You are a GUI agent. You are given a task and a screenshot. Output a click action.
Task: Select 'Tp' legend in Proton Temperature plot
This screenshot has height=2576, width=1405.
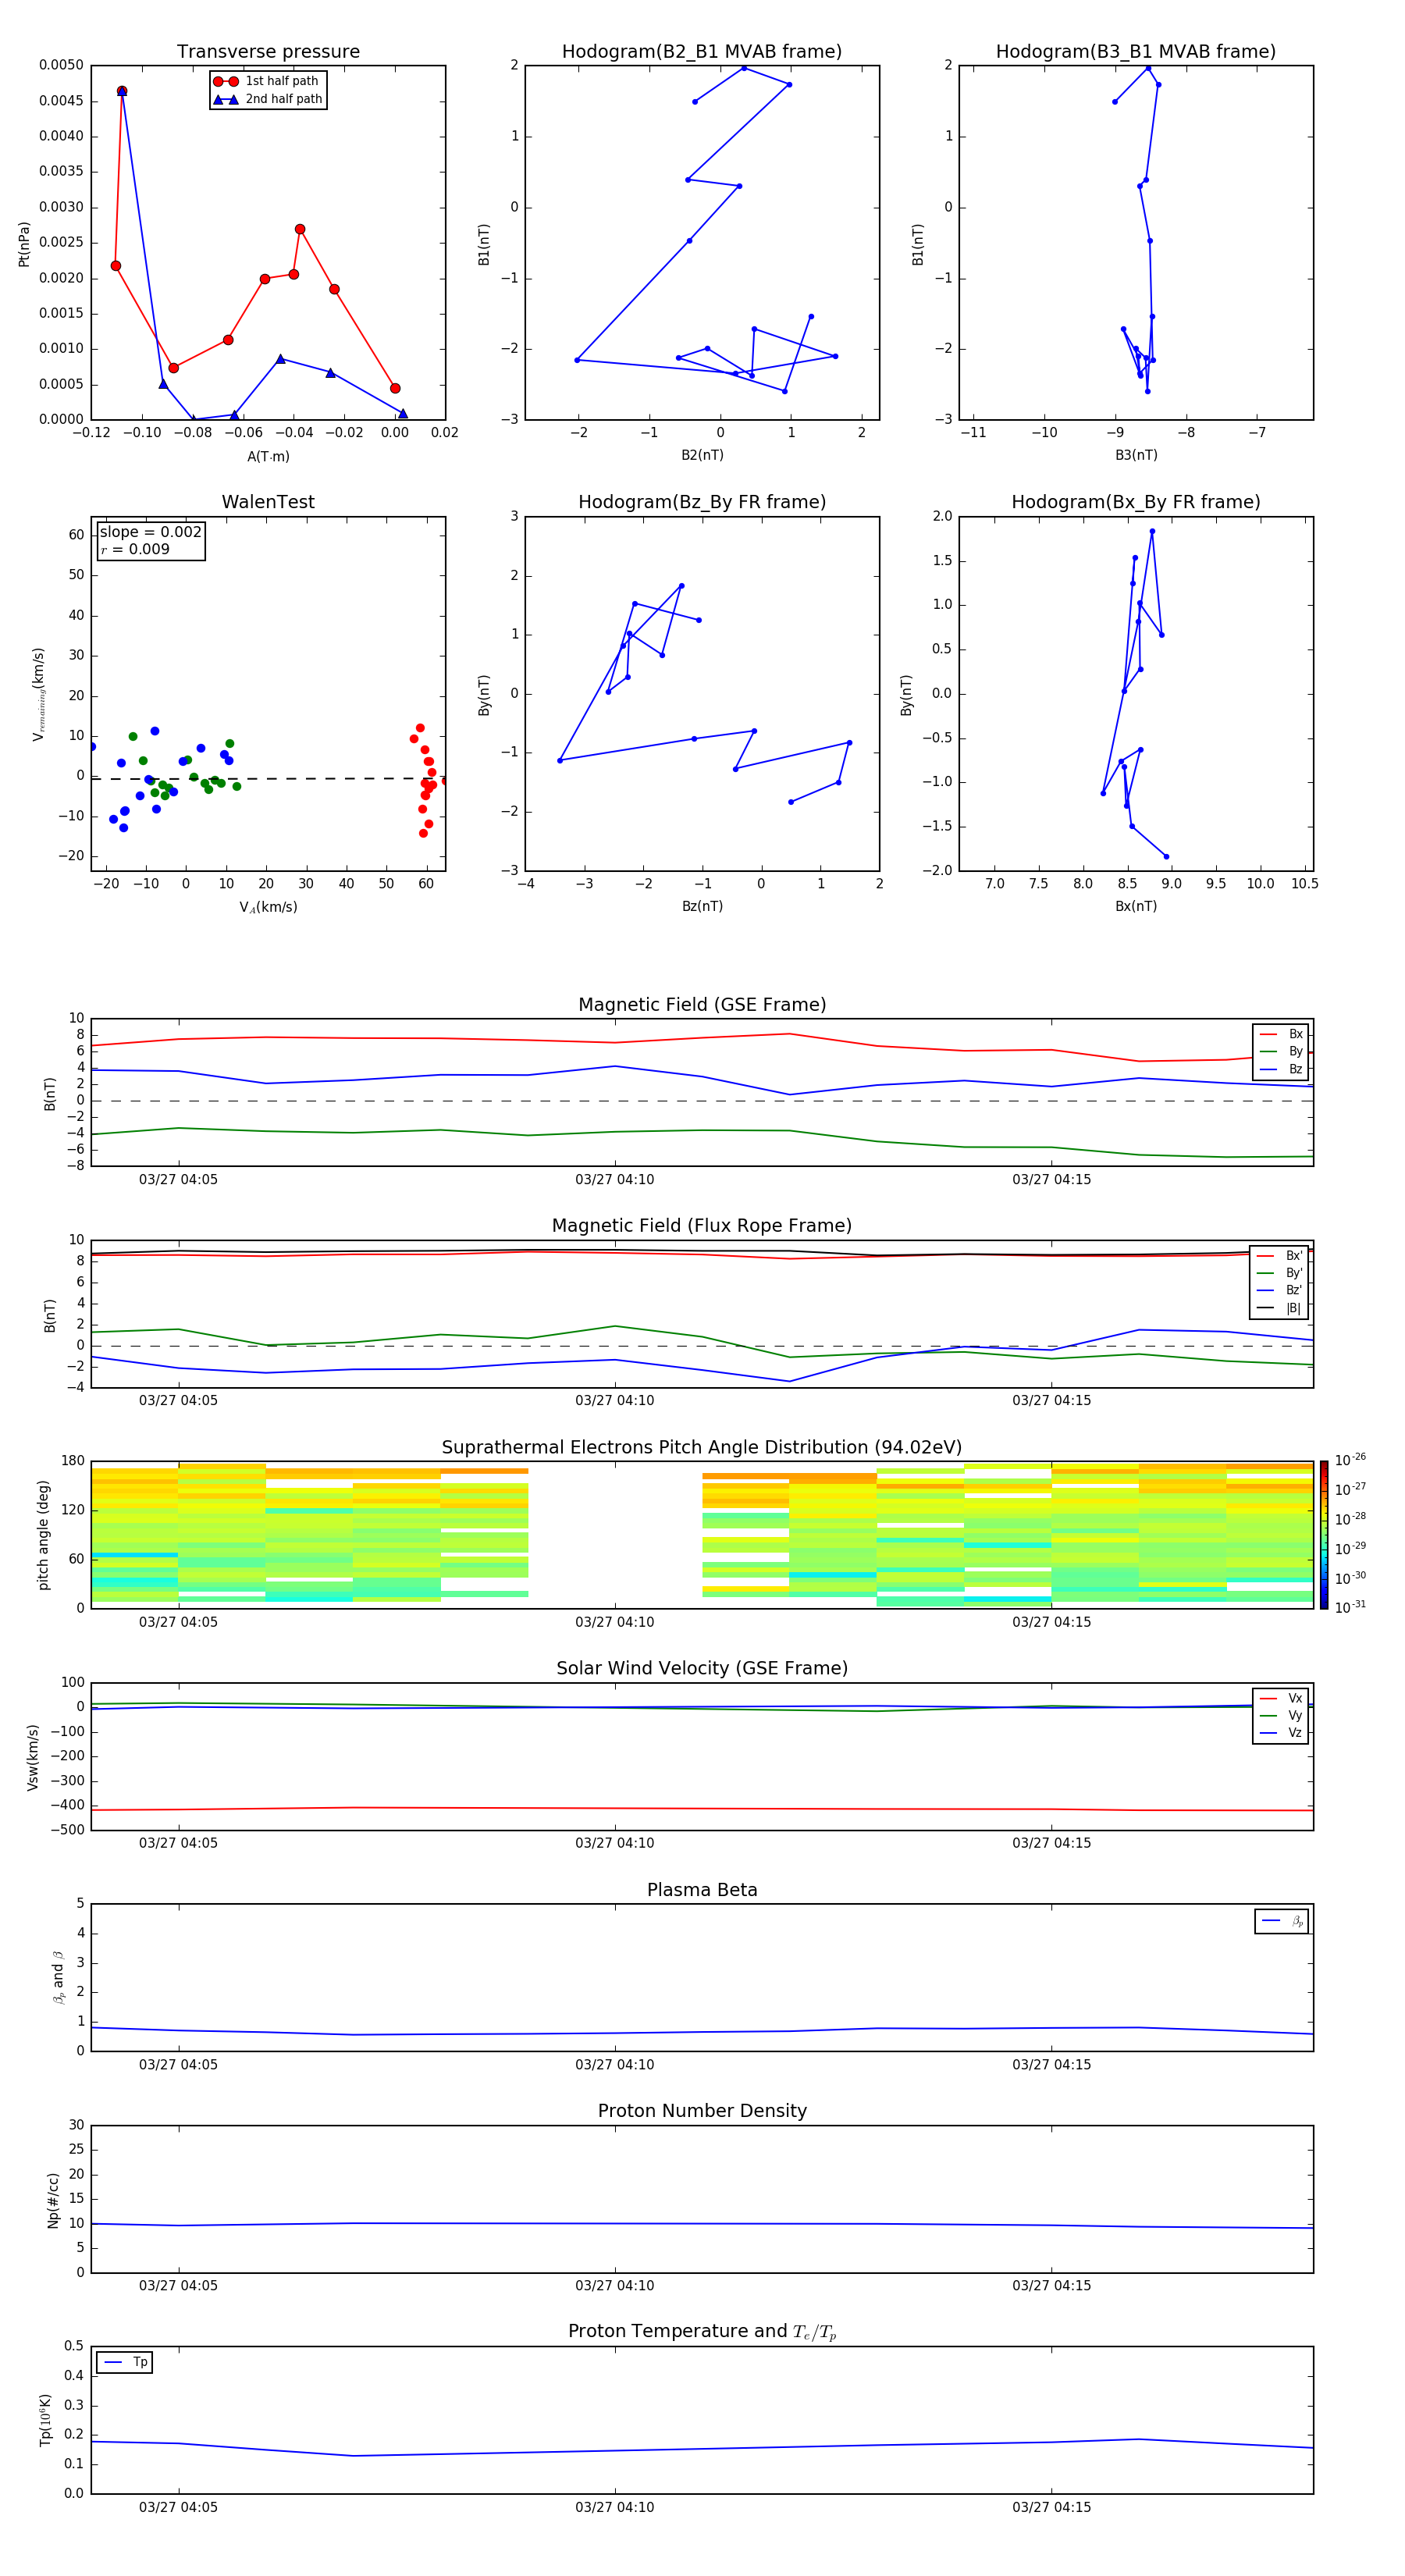(x=125, y=2363)
